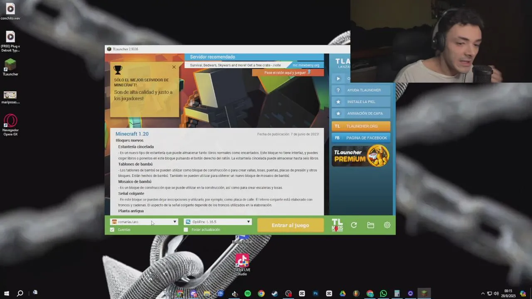Screen dimensions: 532x299
Task: Select Navegador Opera GX desktop shortcut
Action: [x=10, y=125]
